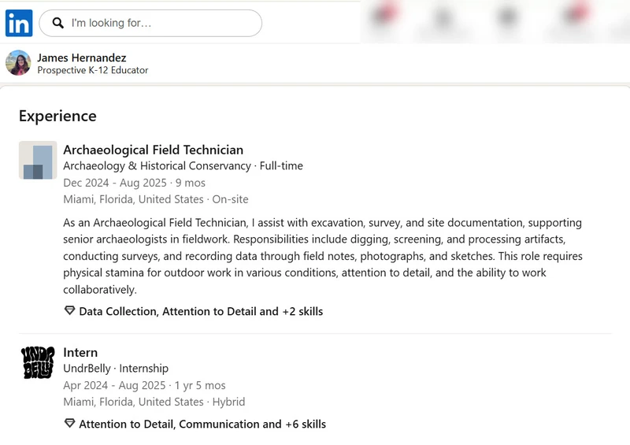Image resolution: width=630 pixels, height=445 pixels.
Task: Click the search magnifier icon
Action: [x=57, y=23]
